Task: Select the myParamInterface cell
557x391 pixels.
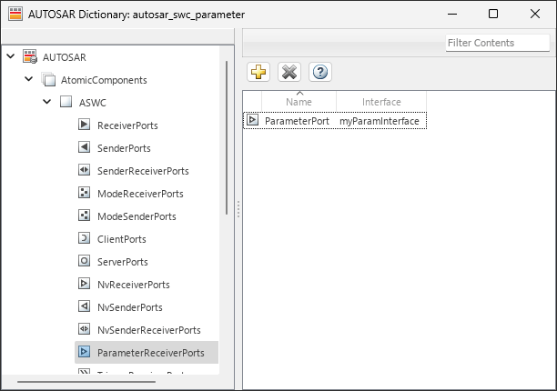Action: click(x=379, y=120)
